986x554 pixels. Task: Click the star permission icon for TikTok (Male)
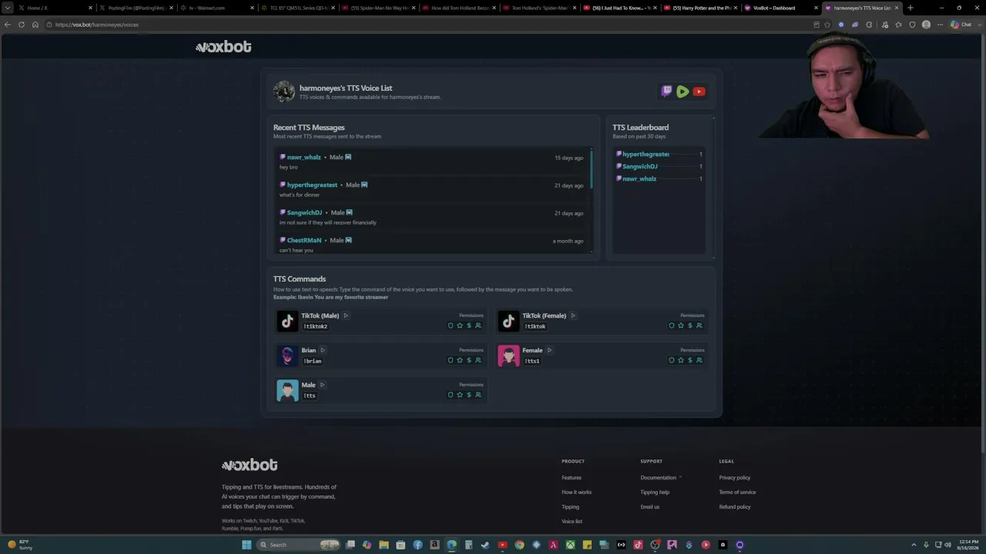coord(460,325)
